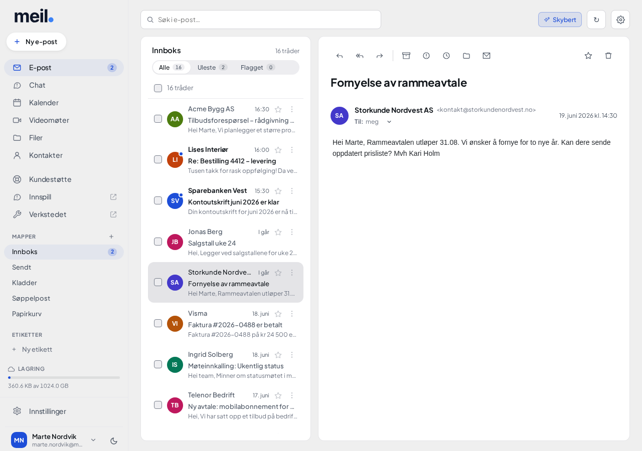The width and height of the screenshot is (642, 451).
Task: Open Chat from sidebar
Action: [x=64, y=85]
